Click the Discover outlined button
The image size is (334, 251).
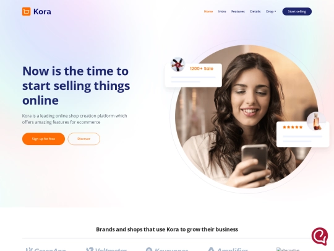84,139
